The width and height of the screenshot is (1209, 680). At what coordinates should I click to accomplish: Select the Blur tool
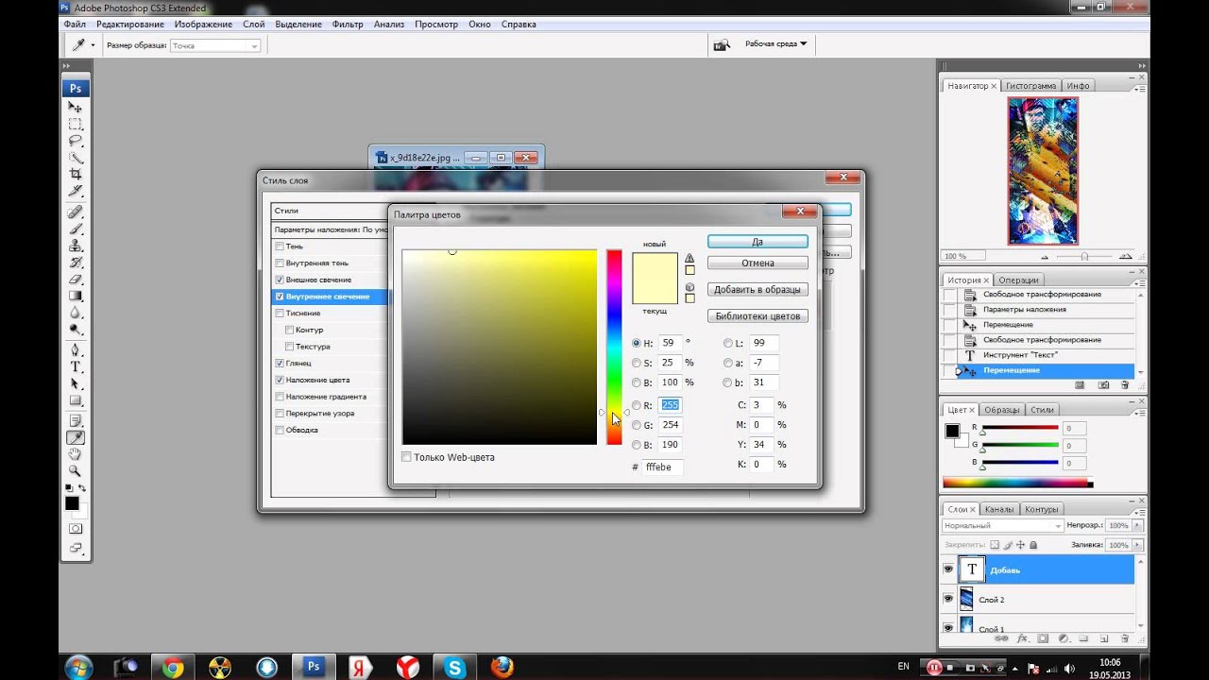pyautogui.click(x=76, y=314)
